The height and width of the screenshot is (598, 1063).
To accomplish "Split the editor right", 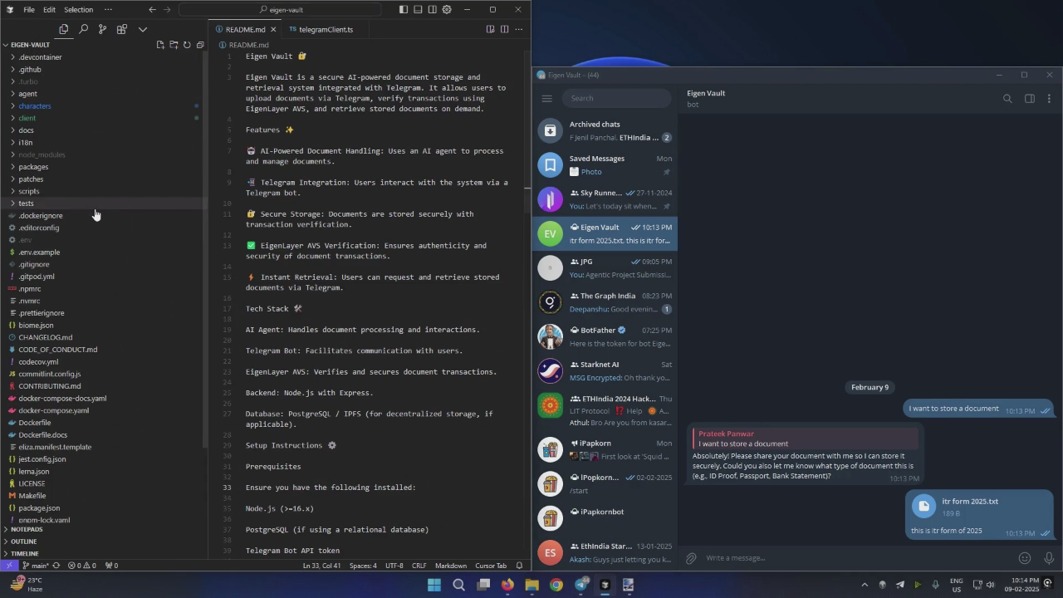I will pos(504,29).
